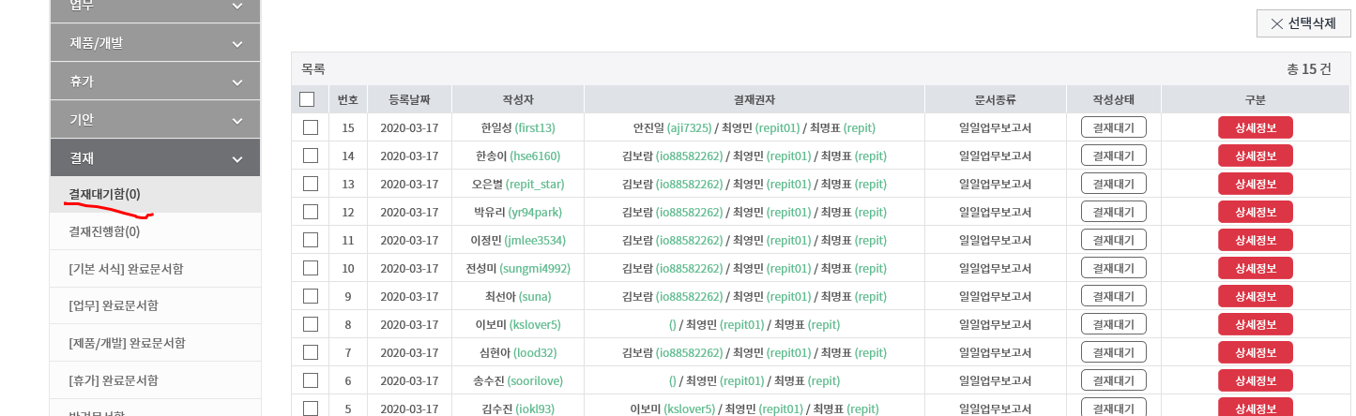Screen dimensions: 1356x416
Task: Click 상세정보 for row 10 by 전성미
Action: tap(1256, 268)
